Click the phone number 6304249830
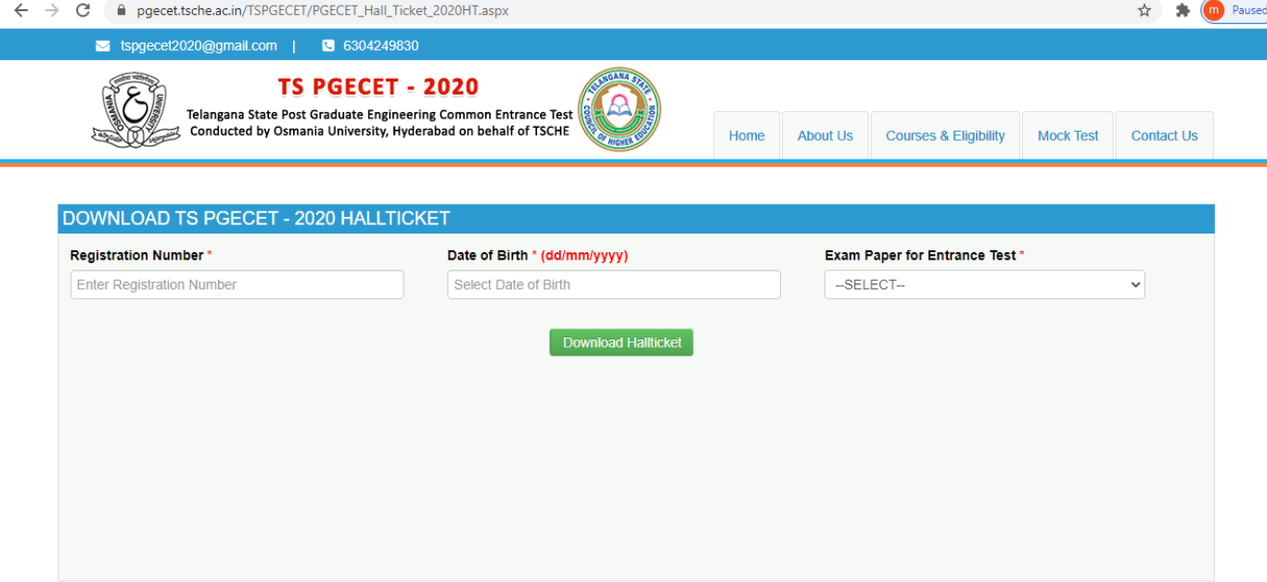 pos(380,45)
